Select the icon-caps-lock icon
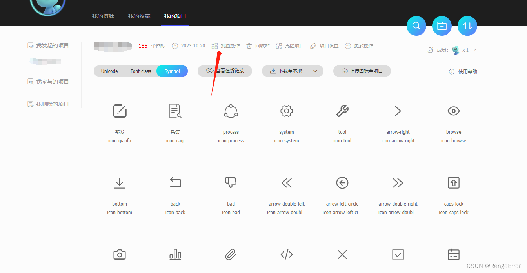 (x=453, y=182)
